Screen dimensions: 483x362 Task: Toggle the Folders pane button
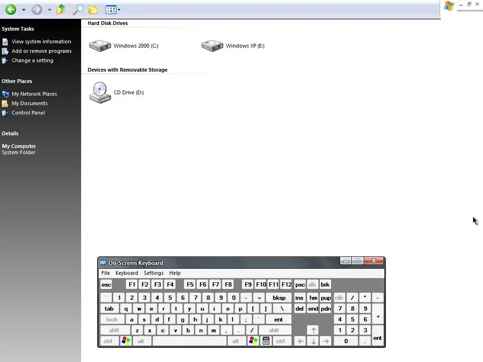click(x=93, y=10)
